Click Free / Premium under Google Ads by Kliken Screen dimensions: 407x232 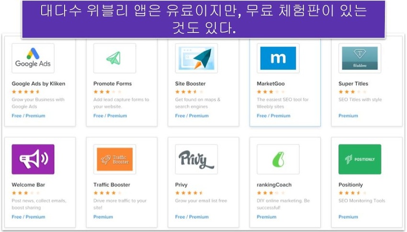coord(28,116)
